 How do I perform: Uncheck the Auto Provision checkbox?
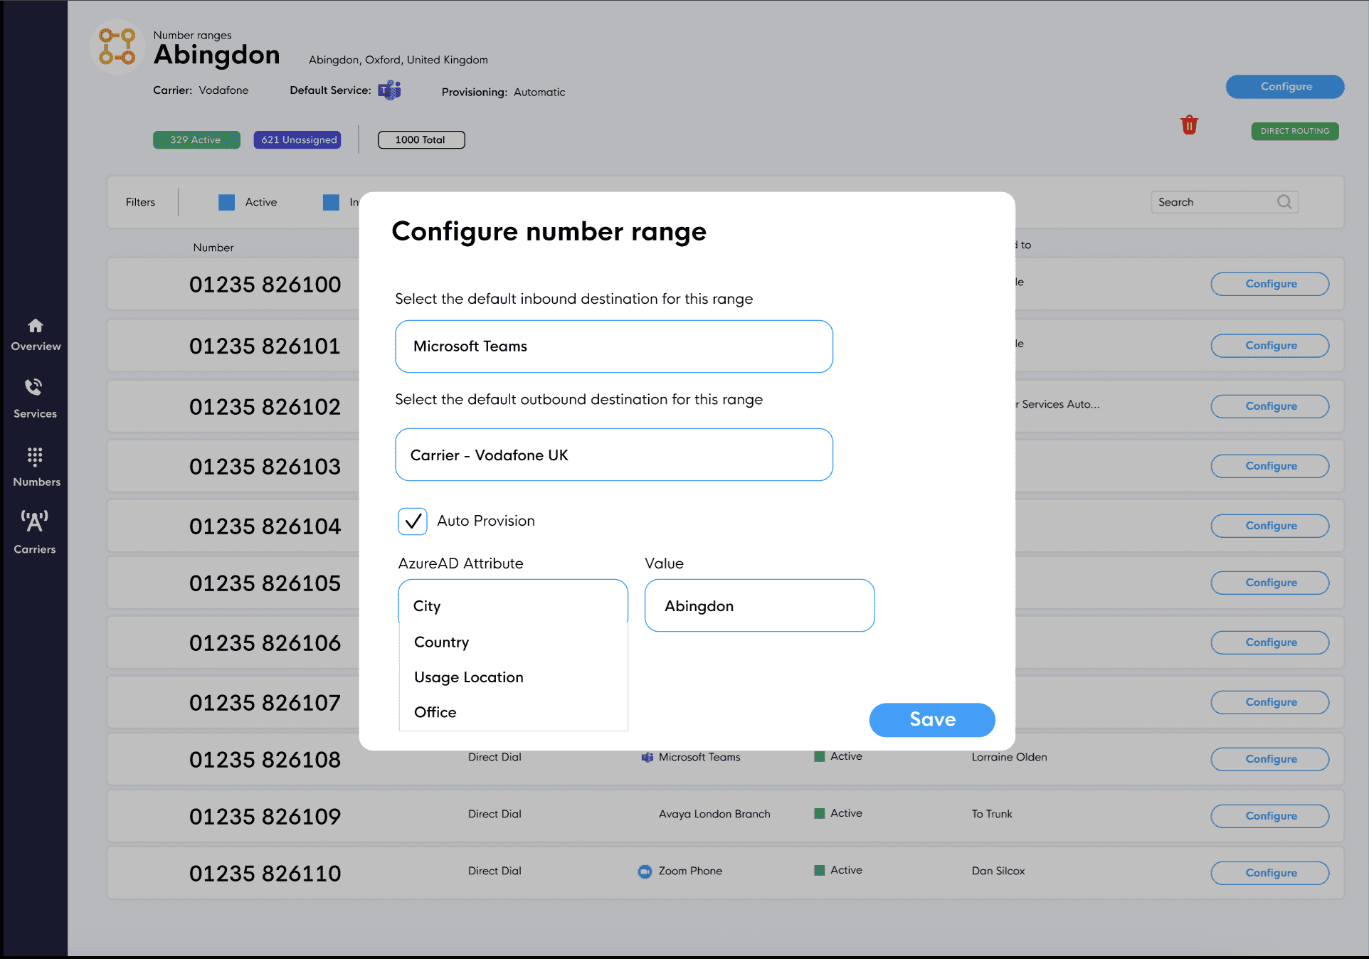[x=412, y=521]
